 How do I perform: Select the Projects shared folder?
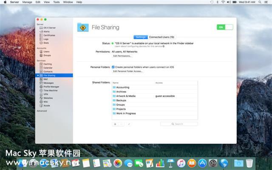click(155, 109)
